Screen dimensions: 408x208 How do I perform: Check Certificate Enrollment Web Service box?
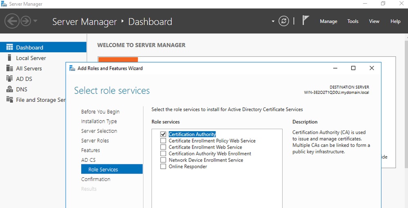163,147
